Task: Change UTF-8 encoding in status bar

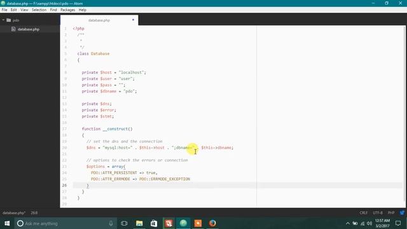Action: (378, 212)
